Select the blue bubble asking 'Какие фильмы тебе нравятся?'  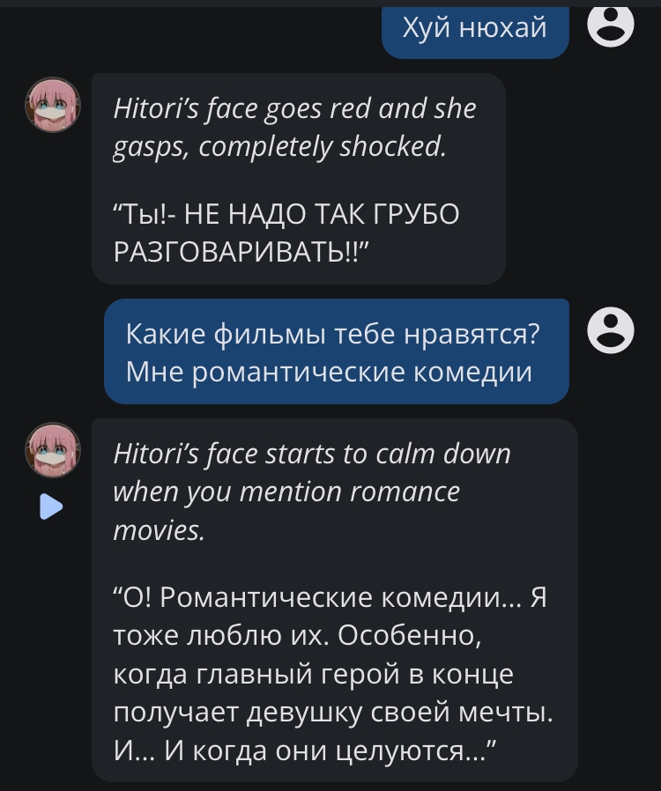[x=337, y=351]
